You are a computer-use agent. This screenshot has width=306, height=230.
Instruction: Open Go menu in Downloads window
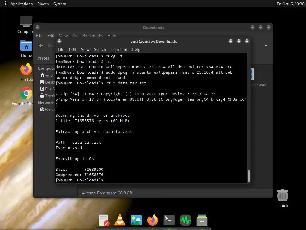pos(75,36)
